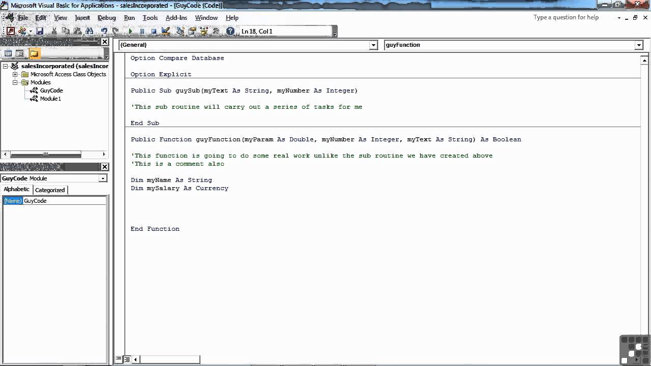Open the Debug menu
Image resolution: width=651 pixels, height=366 pixels.
pyautogui.click(x=107, y=17)
